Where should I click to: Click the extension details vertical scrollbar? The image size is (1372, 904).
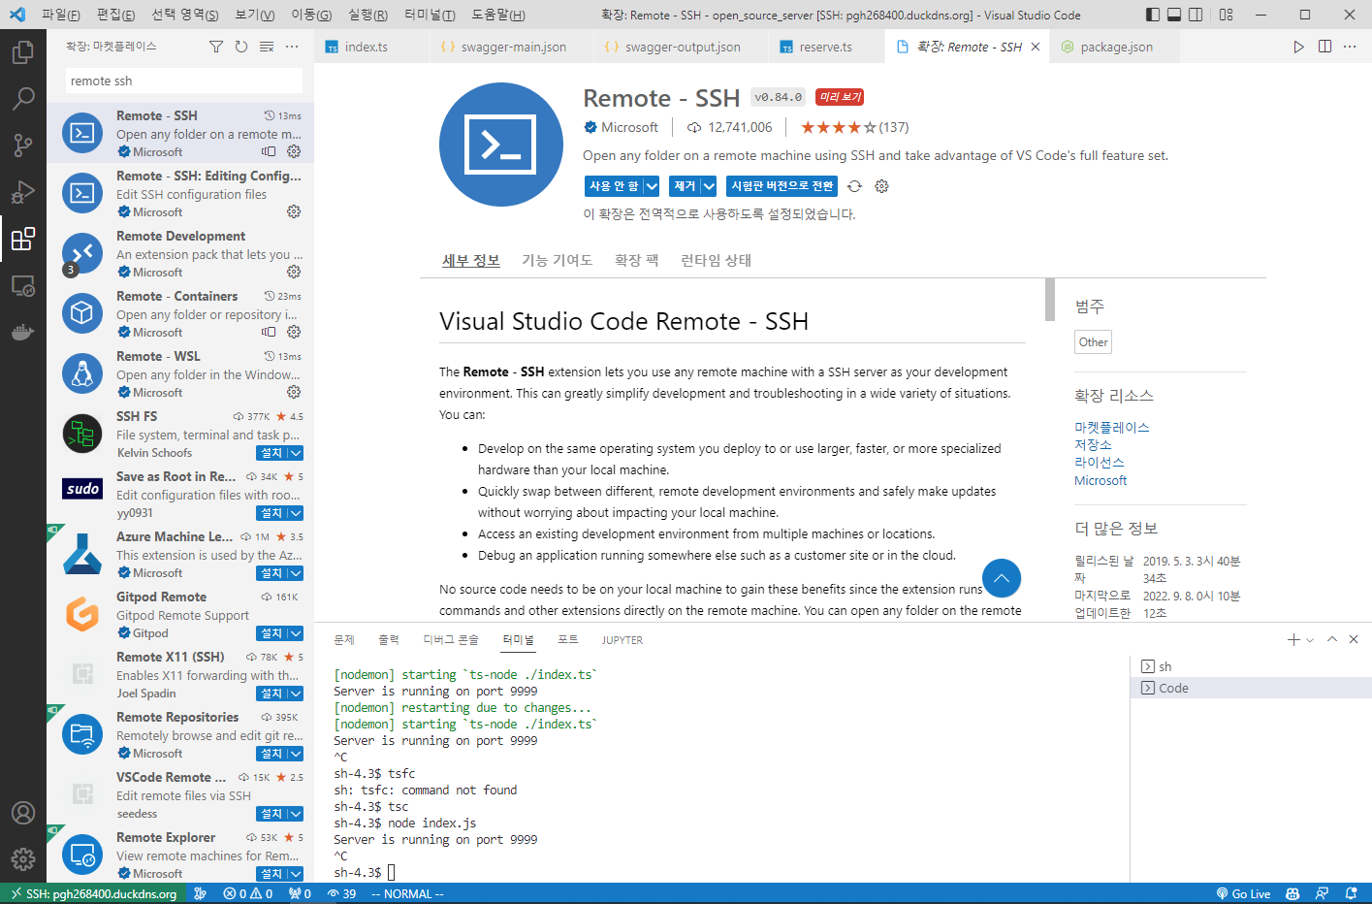pos(1049,300)
